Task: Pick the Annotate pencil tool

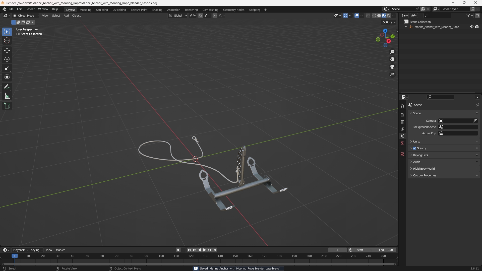Action: 7,87
